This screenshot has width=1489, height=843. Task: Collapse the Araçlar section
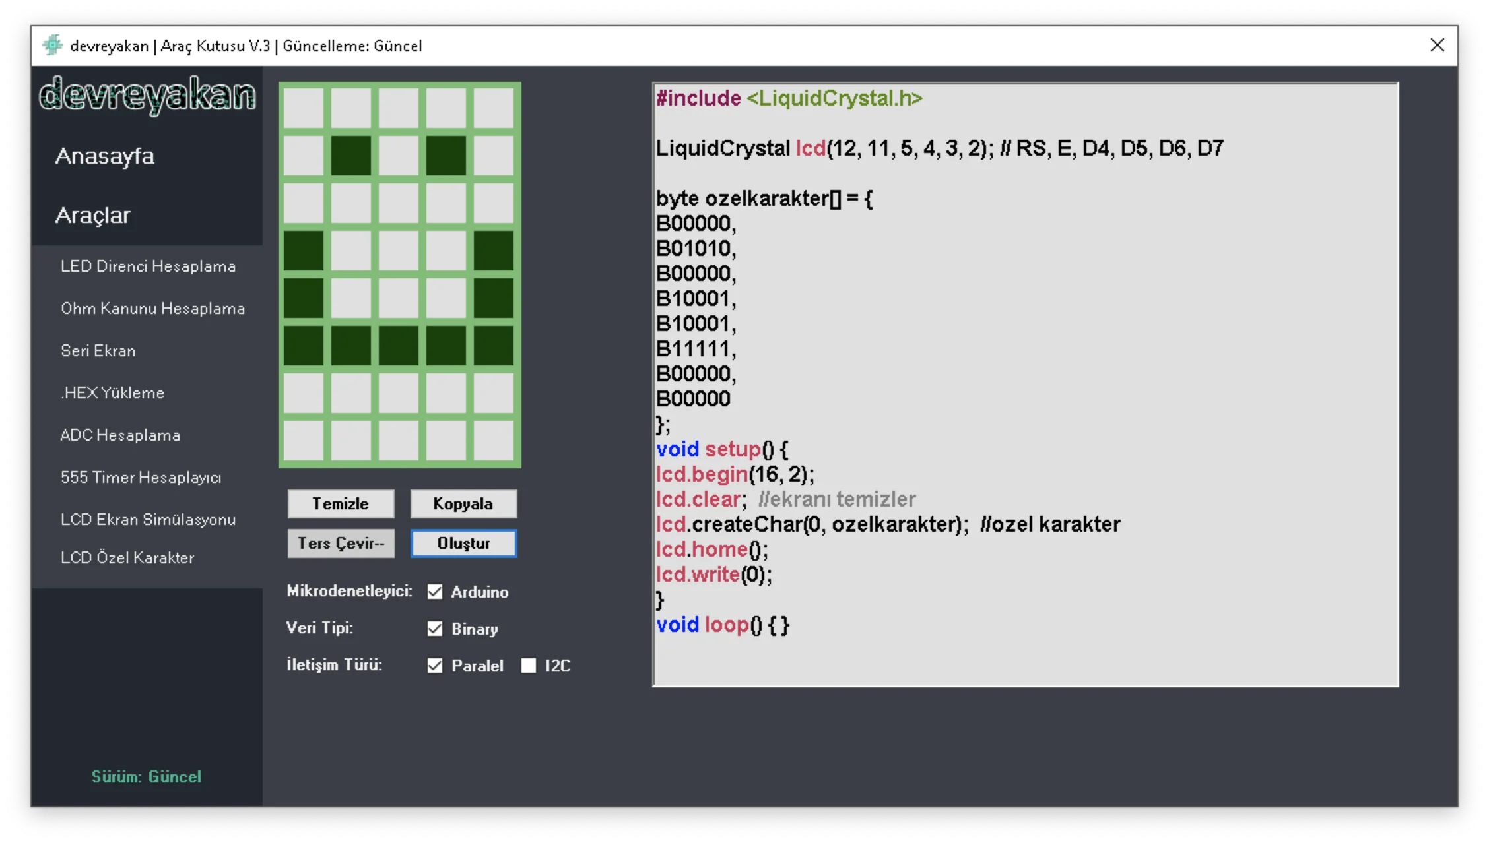[x=93, y=215]
